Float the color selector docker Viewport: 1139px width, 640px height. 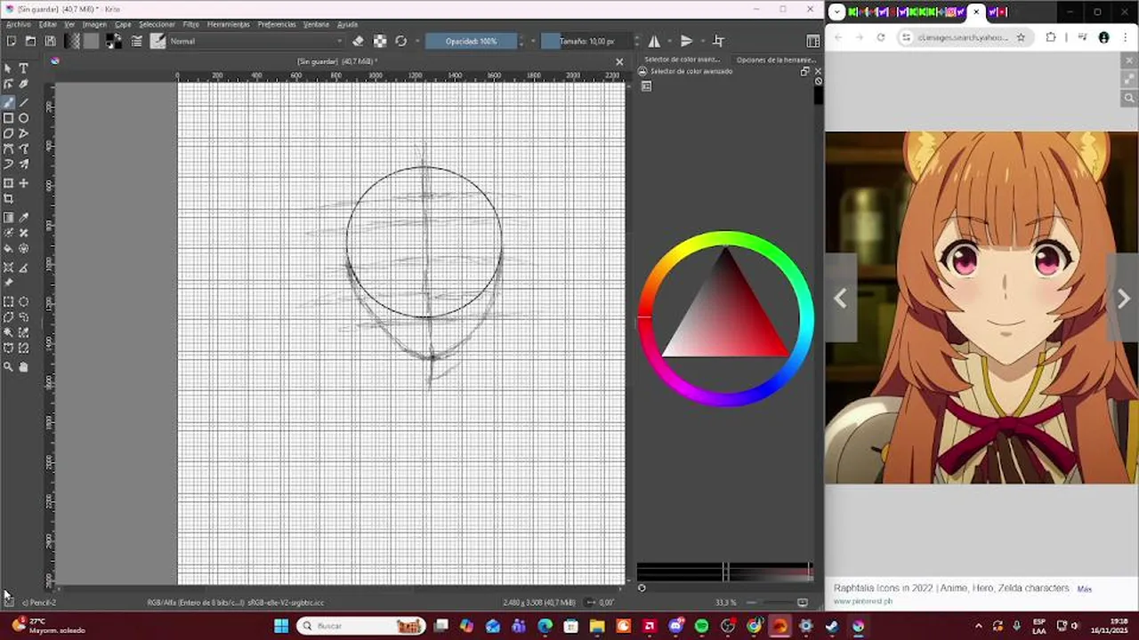(804, 71)
